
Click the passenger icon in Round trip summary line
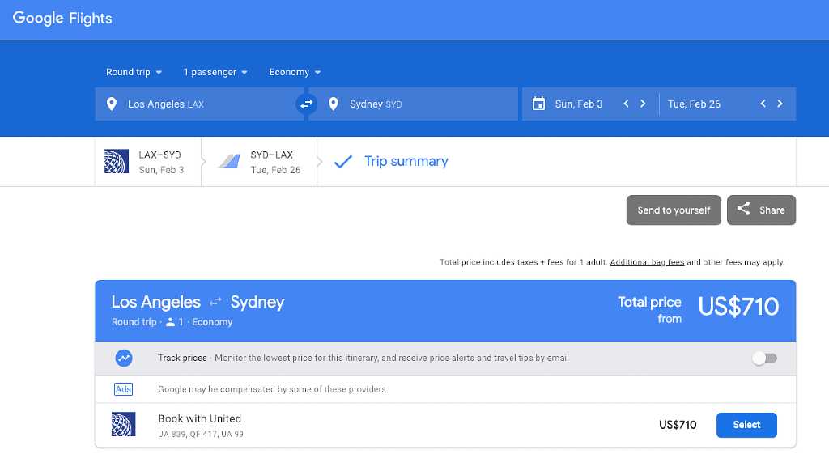pyautogui.click(x=170, y=322)
